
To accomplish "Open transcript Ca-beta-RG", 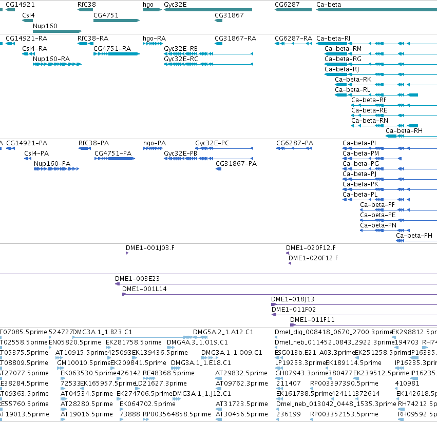I will coord(343,59).
